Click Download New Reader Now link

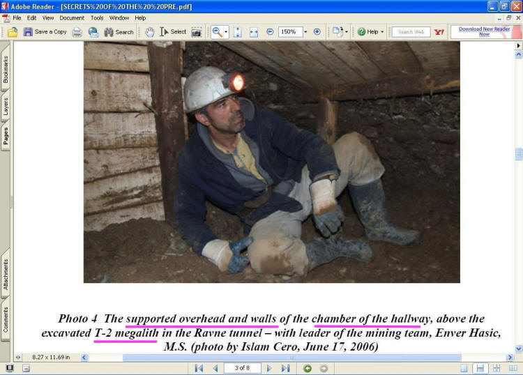[485, 31]
